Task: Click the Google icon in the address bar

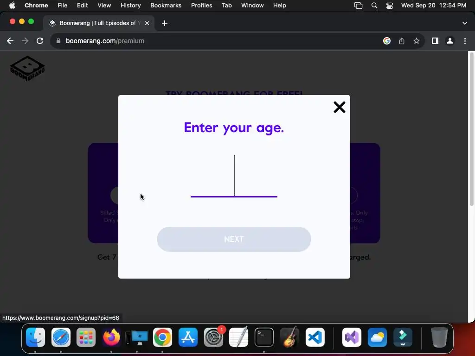Action: [387, 41]
